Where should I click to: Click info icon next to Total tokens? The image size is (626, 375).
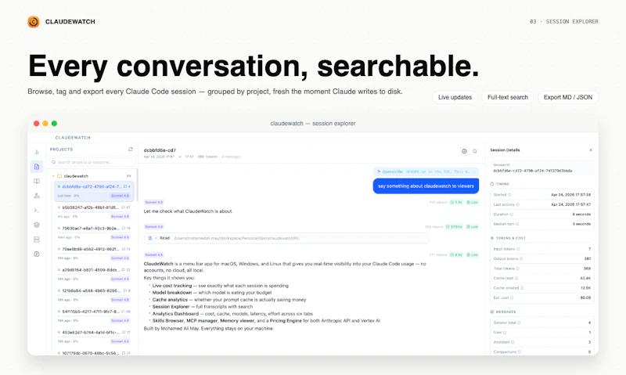coord(518,269)
